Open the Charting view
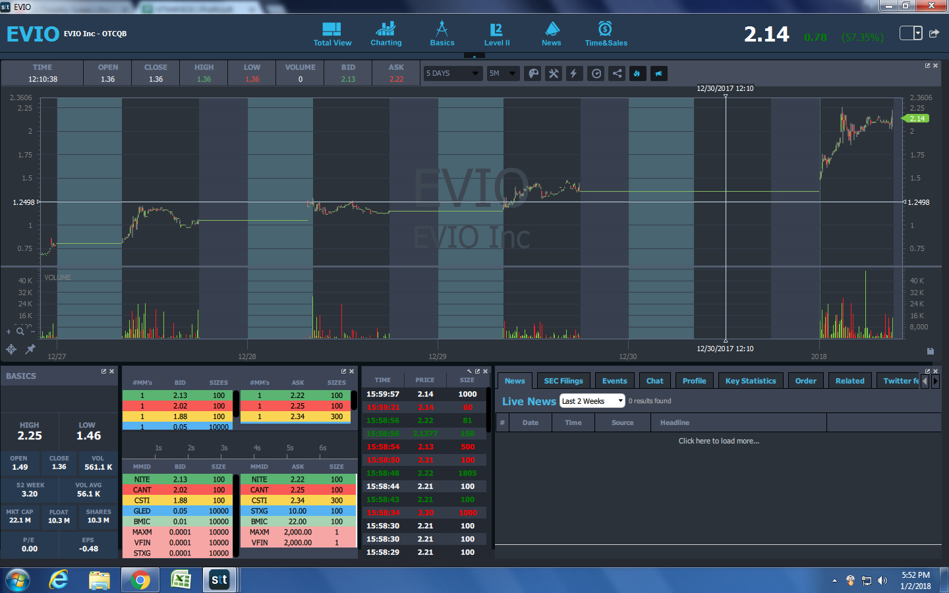 (386, 34)
